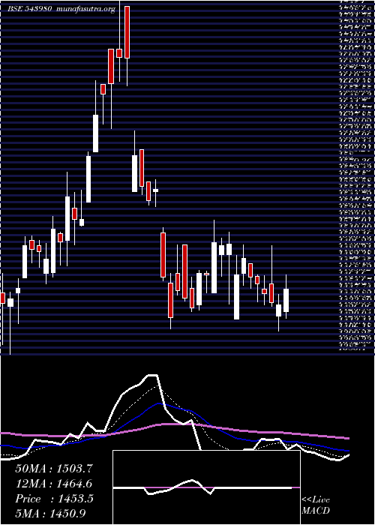Click the <<Live MACD label

pos(316,505)
